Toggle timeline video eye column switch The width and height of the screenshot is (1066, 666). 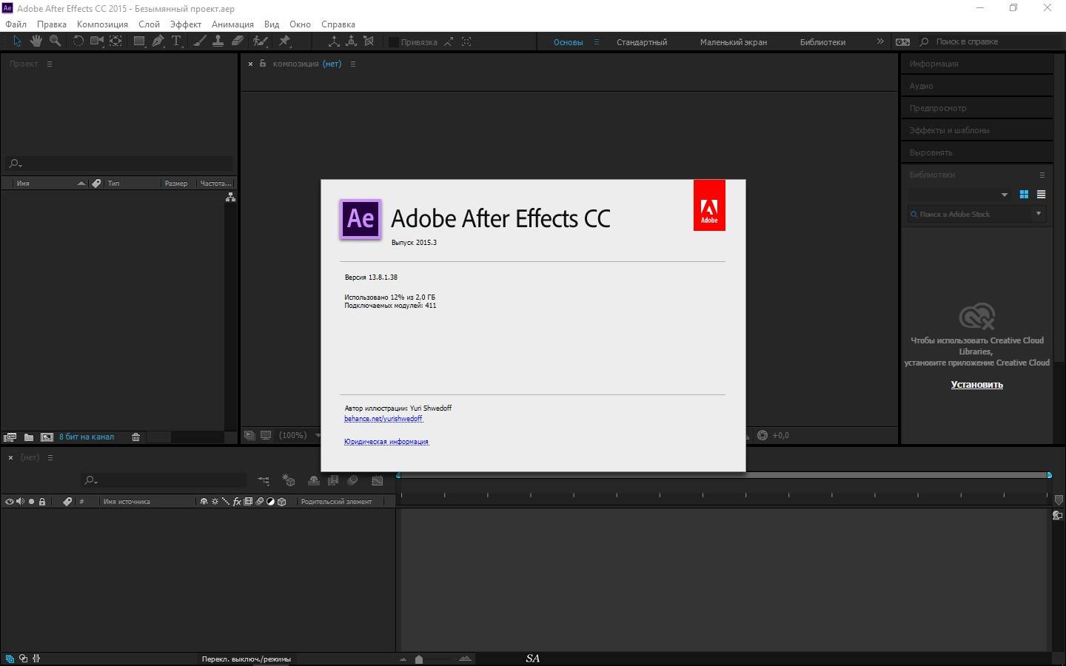click(x=10, y=502)
